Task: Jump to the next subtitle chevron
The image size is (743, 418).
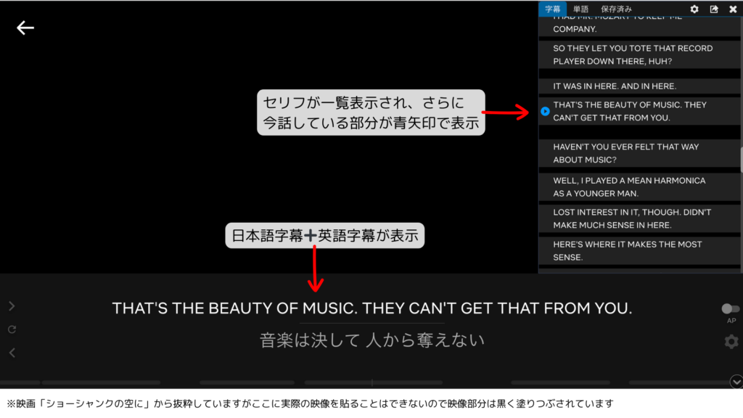Action: pos(12,306)
